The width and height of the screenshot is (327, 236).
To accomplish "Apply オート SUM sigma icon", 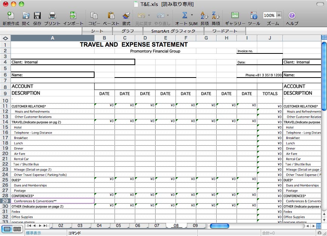I will point(185,15).
